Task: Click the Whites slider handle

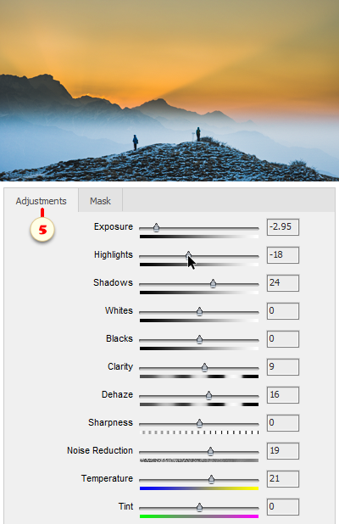Action: [199, 312]
